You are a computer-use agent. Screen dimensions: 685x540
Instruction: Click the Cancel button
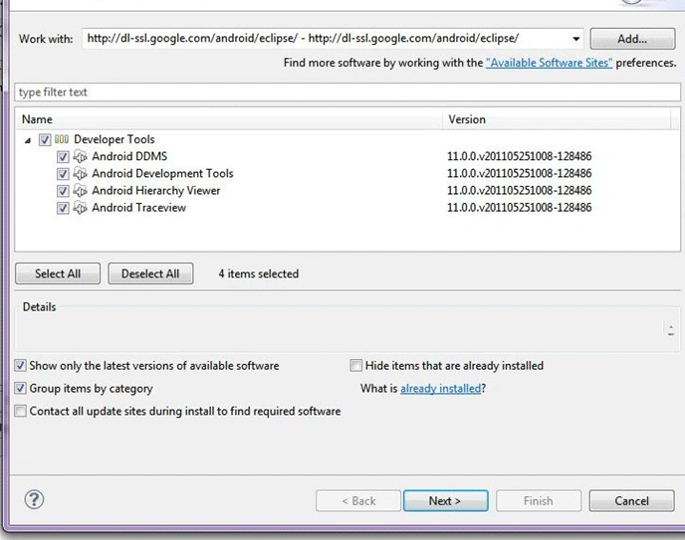[x=631, y=501]
